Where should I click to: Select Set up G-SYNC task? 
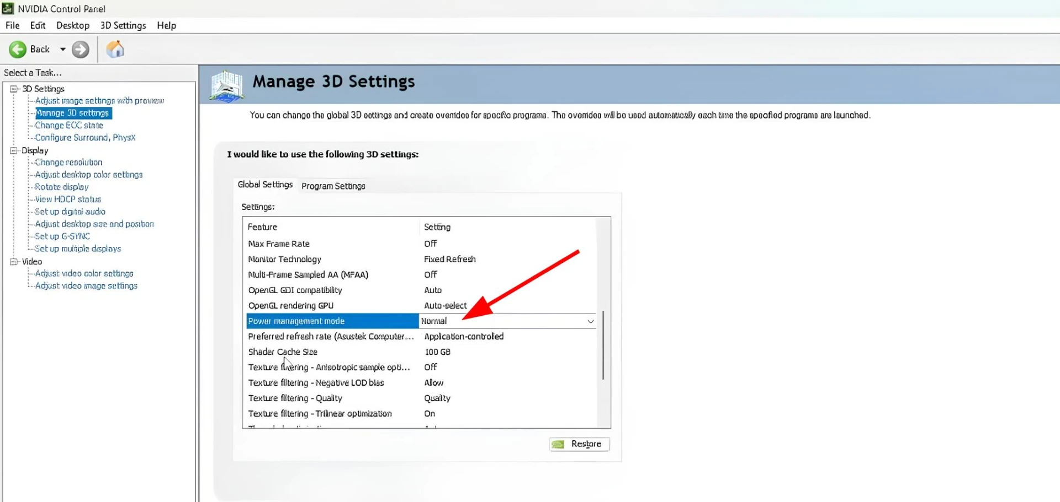click(62, 236)
